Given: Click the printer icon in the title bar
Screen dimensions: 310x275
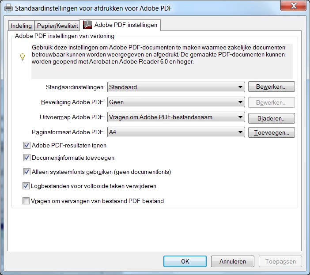Looking at the screenshot, I should pyautogui.click(x=8, y=8).
